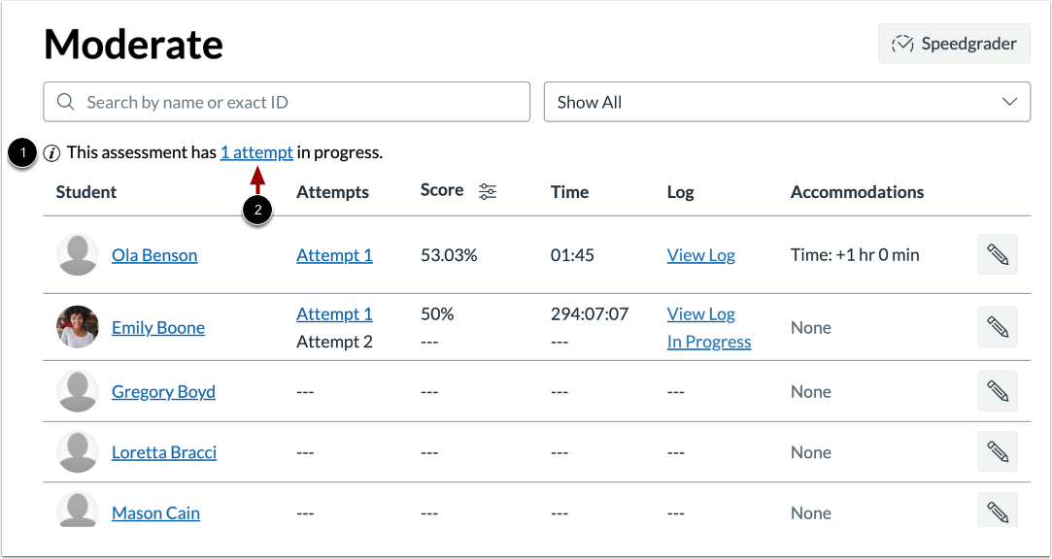Click Attempt 1 in Ola Benson's row

point(334,254)
